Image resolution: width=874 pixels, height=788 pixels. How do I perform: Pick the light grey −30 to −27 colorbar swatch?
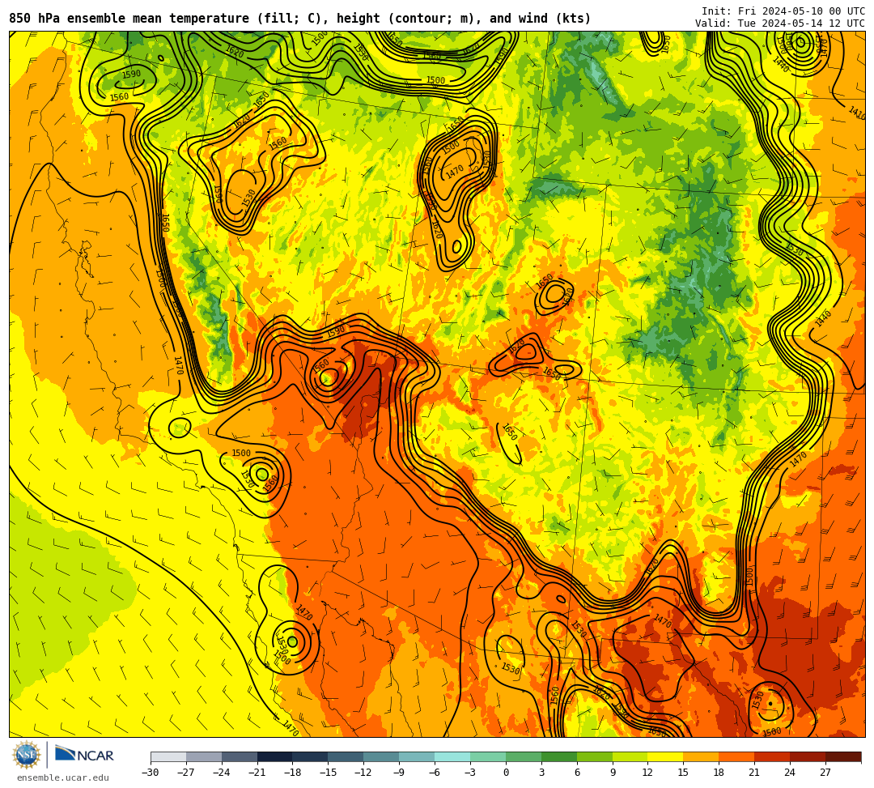tap(168, 756)
